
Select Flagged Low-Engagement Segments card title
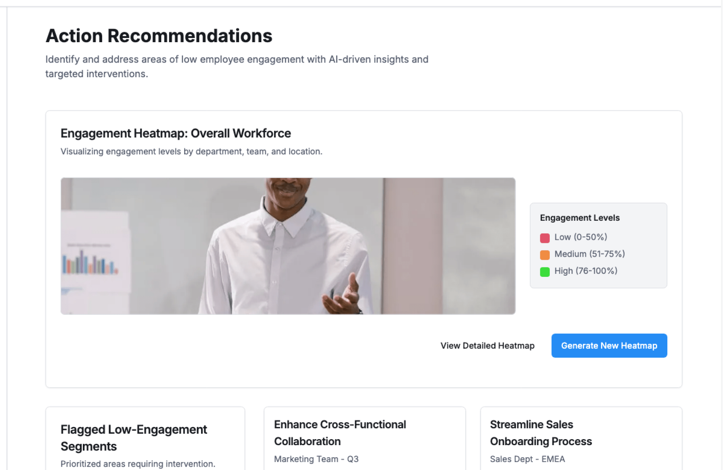[134, 438]
